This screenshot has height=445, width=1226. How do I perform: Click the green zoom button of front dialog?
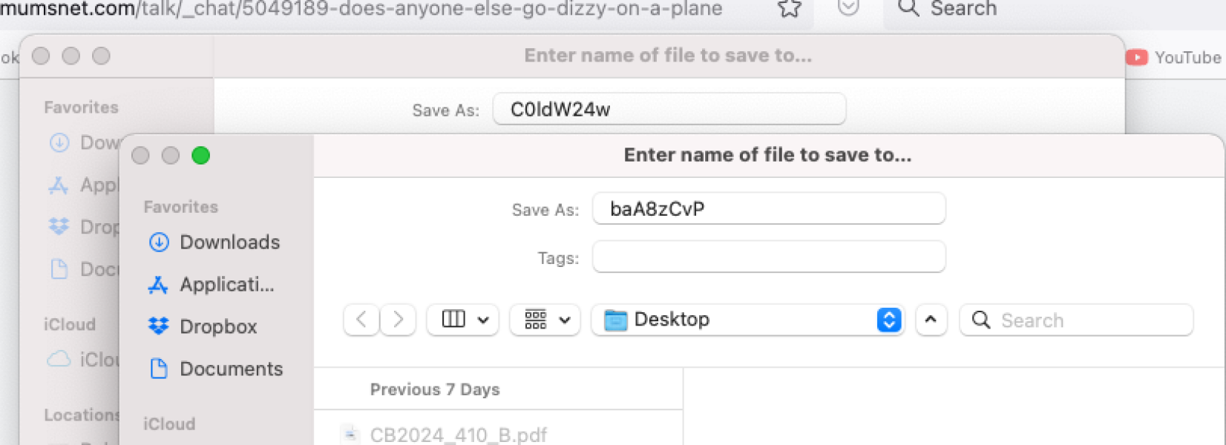[x=200, y=155]
